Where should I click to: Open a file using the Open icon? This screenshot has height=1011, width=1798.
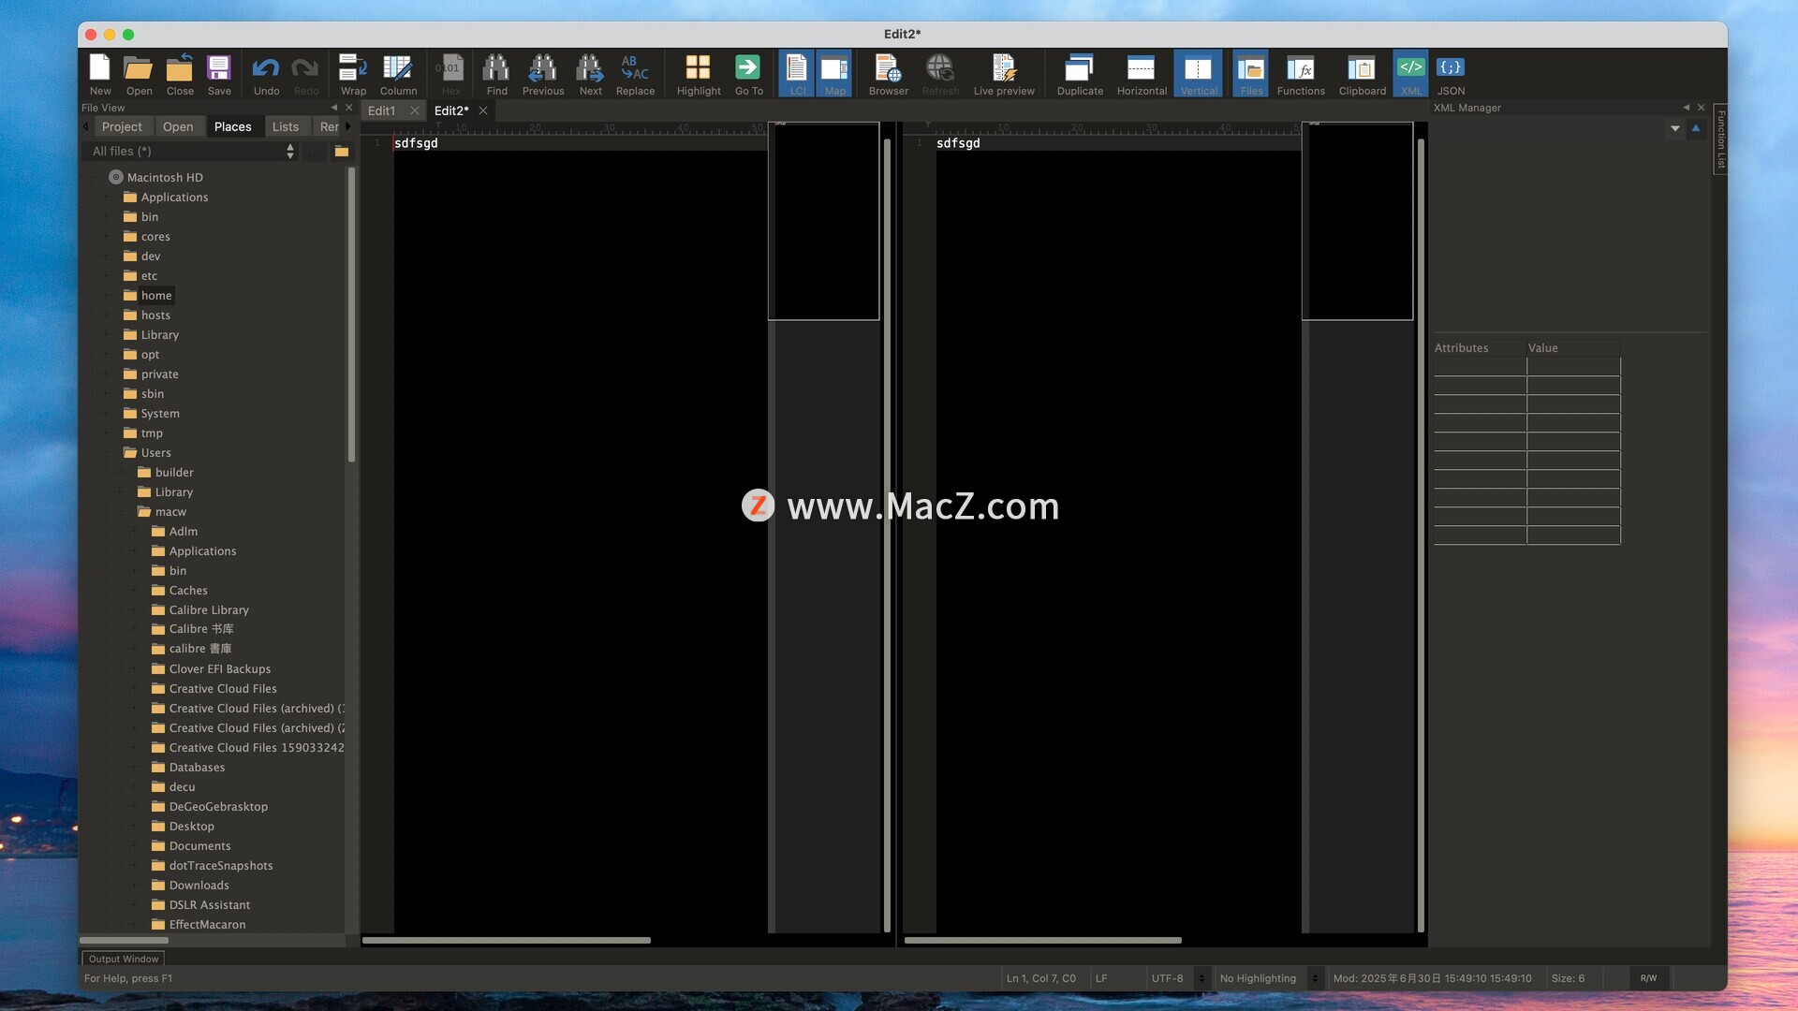(139, 74)
